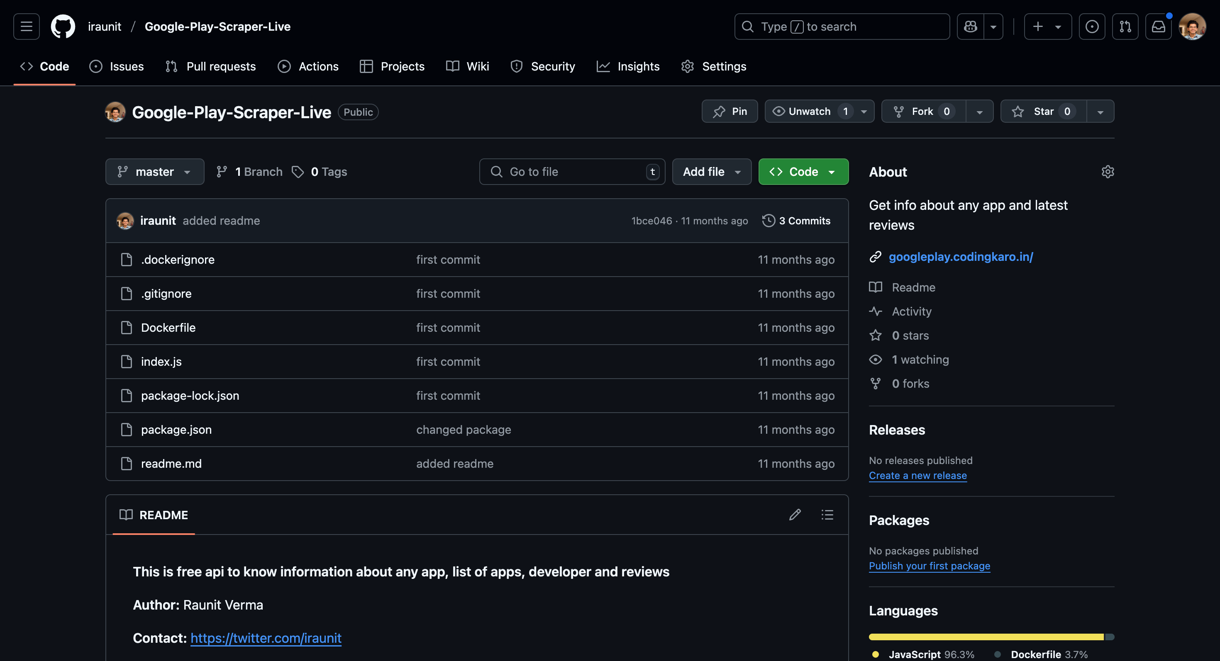Screen dimensions: 1220x661
Task: Open the package-lock.json file
Action: (x=190, y=396)
